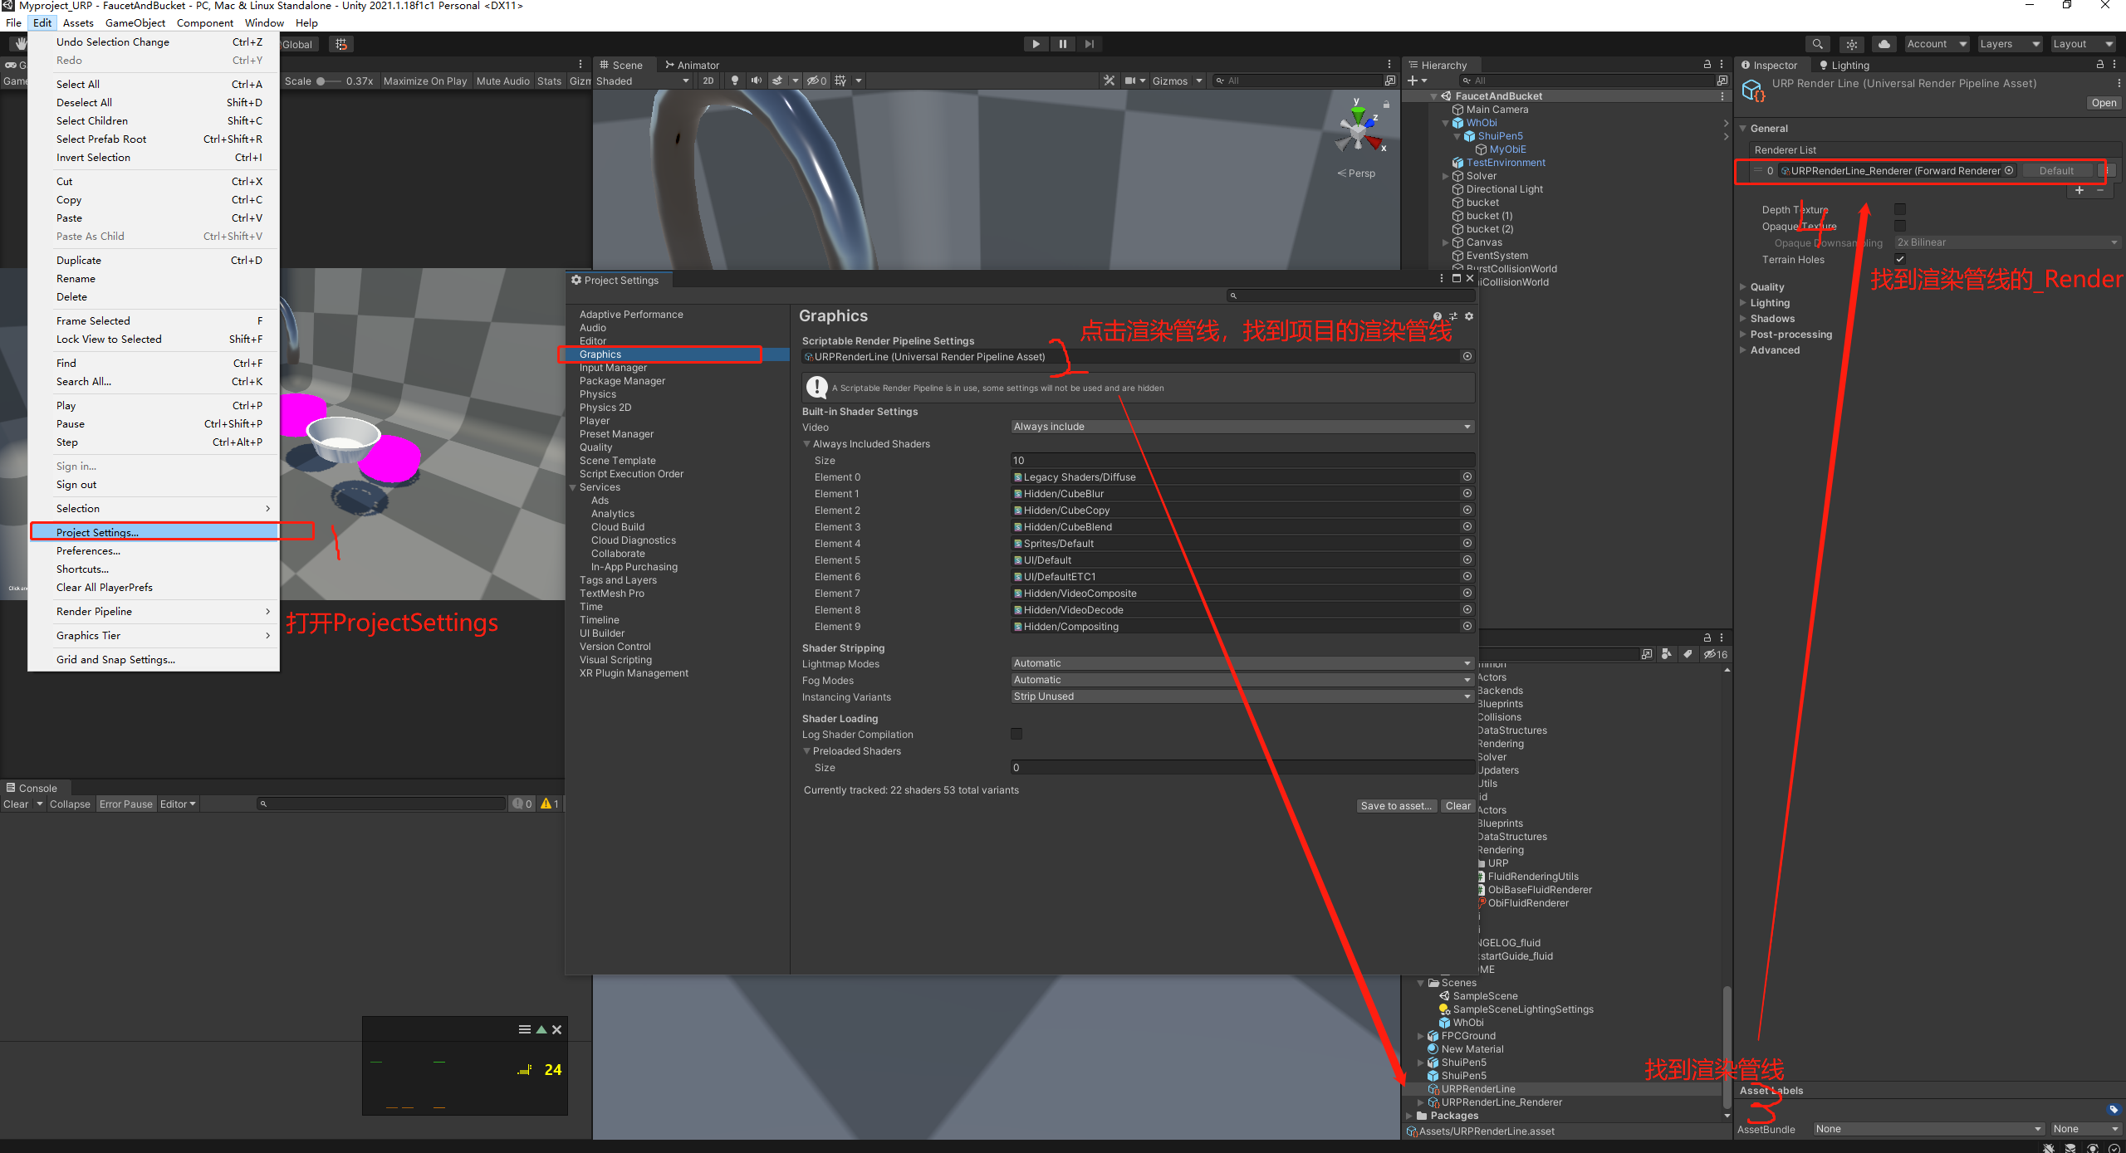Enable the Opaque Texture checkbox
Image resolution: width=2126 pixels, height=1153 pixels.
coord(1900,225)
